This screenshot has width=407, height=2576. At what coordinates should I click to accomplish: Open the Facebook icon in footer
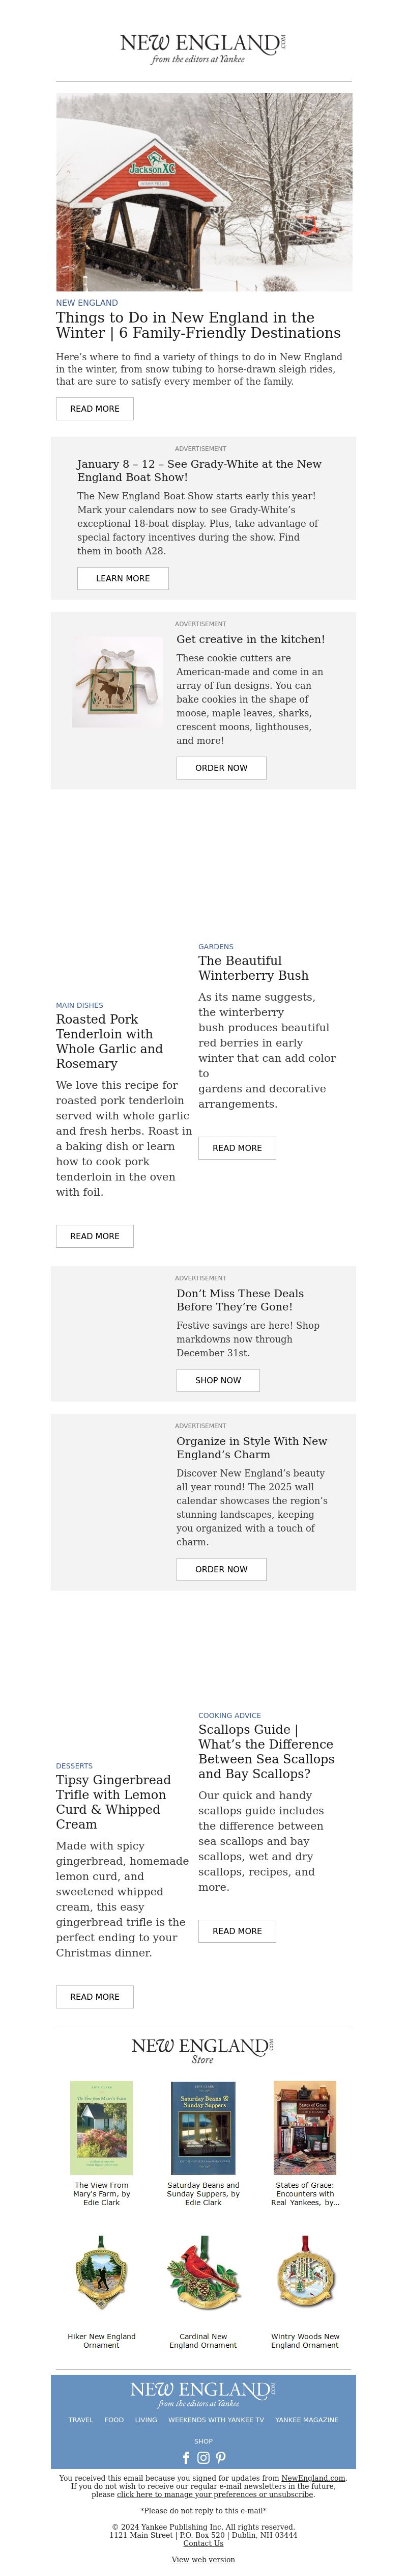pyautogui.click(x=186, y=2457)
